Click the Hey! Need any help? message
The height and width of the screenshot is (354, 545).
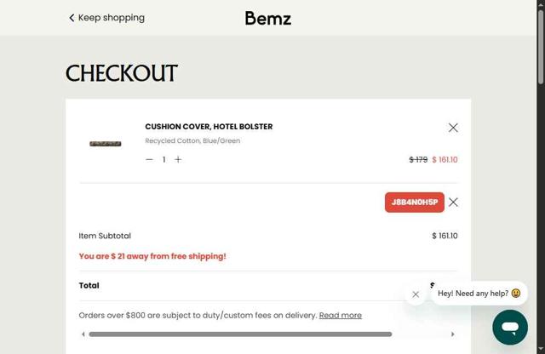click(479, 294)
